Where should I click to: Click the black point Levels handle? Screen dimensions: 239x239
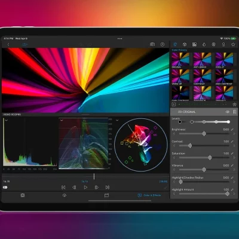pyautogui.click(x=180, y=122)
